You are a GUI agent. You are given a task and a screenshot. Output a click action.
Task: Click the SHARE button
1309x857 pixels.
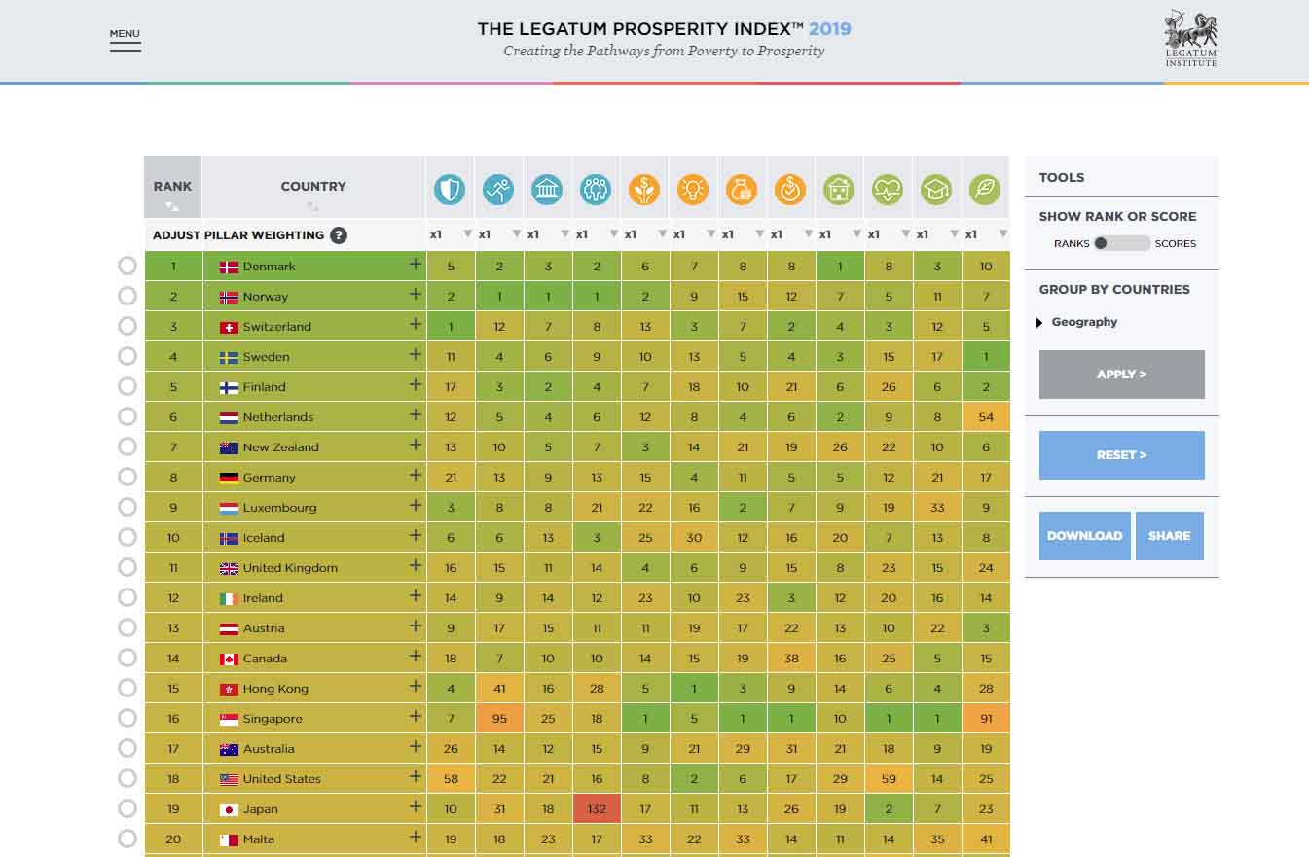pyautogui.click(x=1170, y=536)
